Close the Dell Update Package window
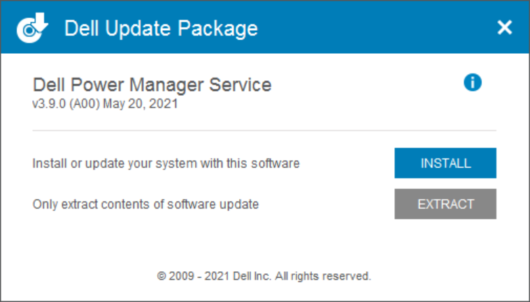Viewport: 530px width, 302px height. [504, 28]
